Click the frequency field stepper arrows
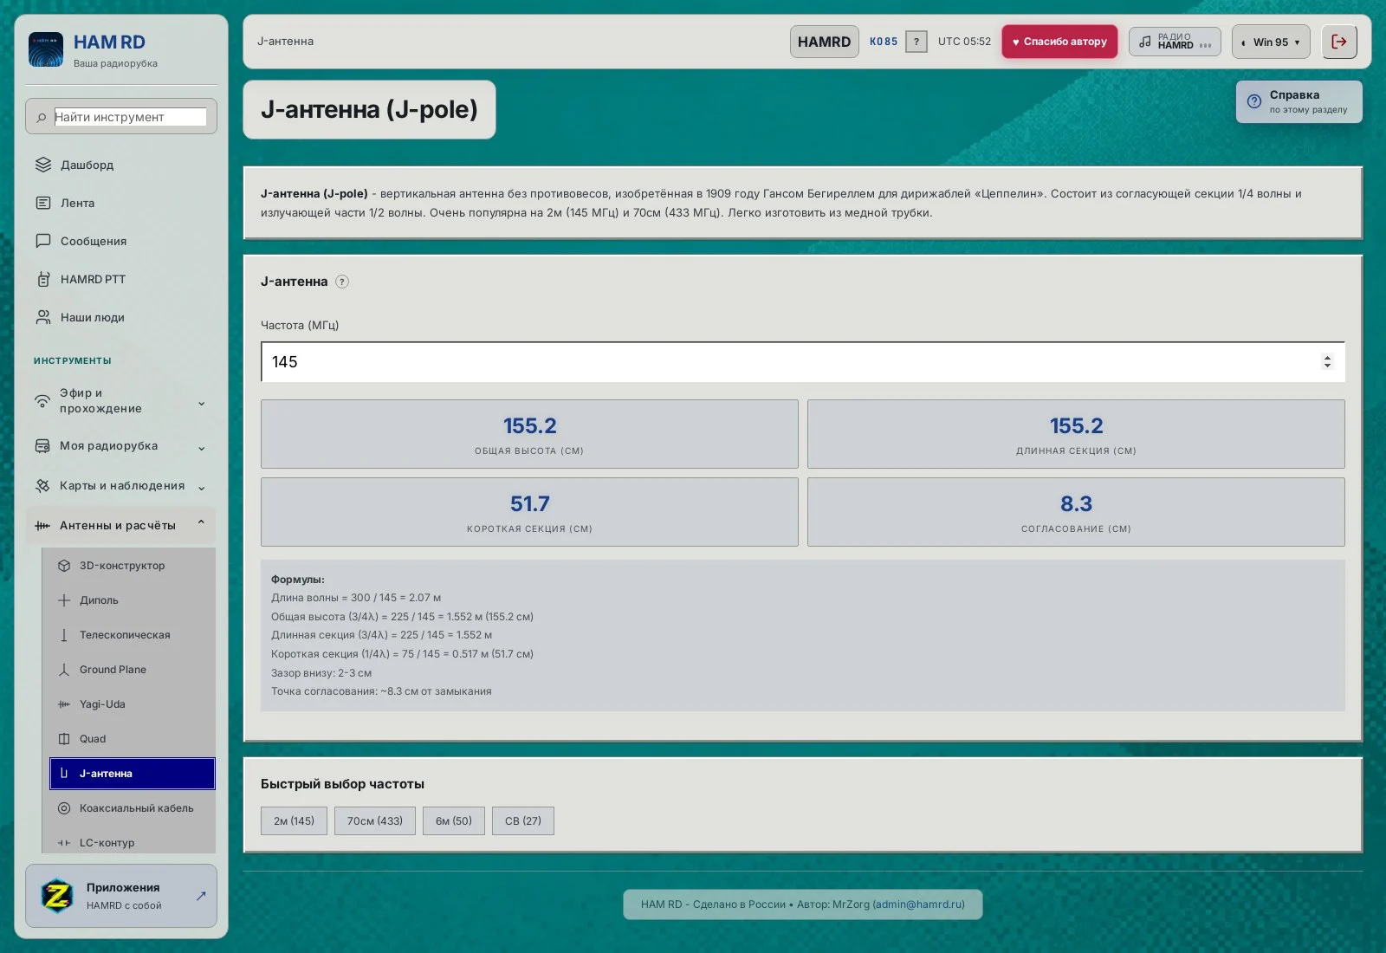Viewport: 1386px width, 953px height. (1327, 362)
